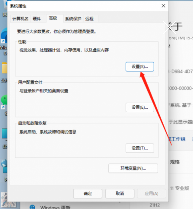Select the 高级 tab
193x209 pixels.
53,18
